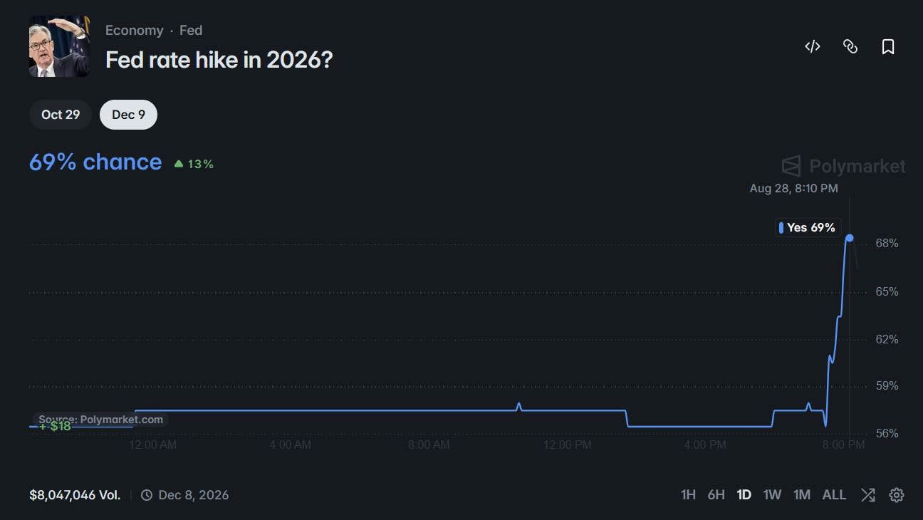The width and height of the screenshot is (923, 520).
Task: Select the Oct 29 date pill
Action: click(61, 115)
